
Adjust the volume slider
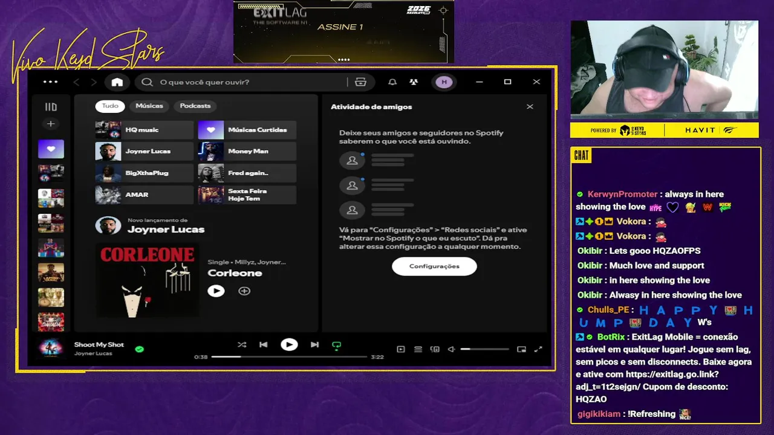(484, 349)
